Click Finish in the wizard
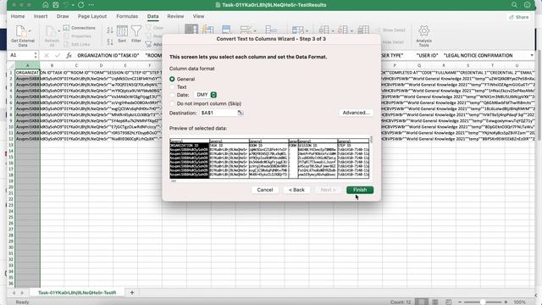 coord(360,190)
